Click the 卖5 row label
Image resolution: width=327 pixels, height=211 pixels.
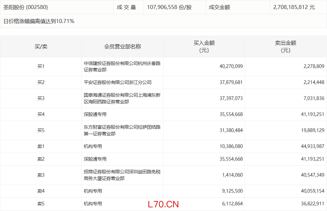click(41, 204)
